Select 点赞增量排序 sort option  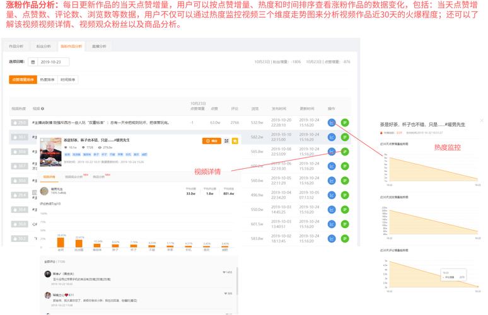click(x=23, y=80)
